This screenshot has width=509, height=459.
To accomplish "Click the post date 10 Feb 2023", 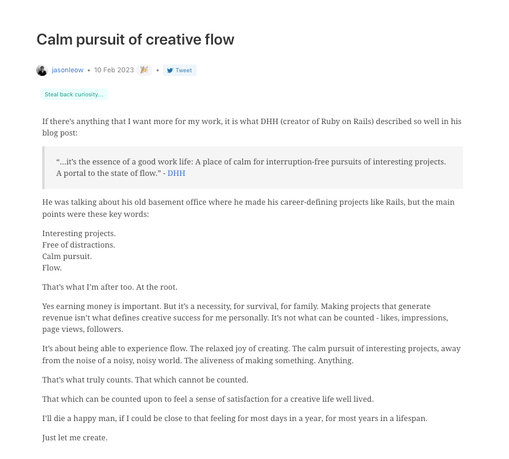I will (114, 70).
